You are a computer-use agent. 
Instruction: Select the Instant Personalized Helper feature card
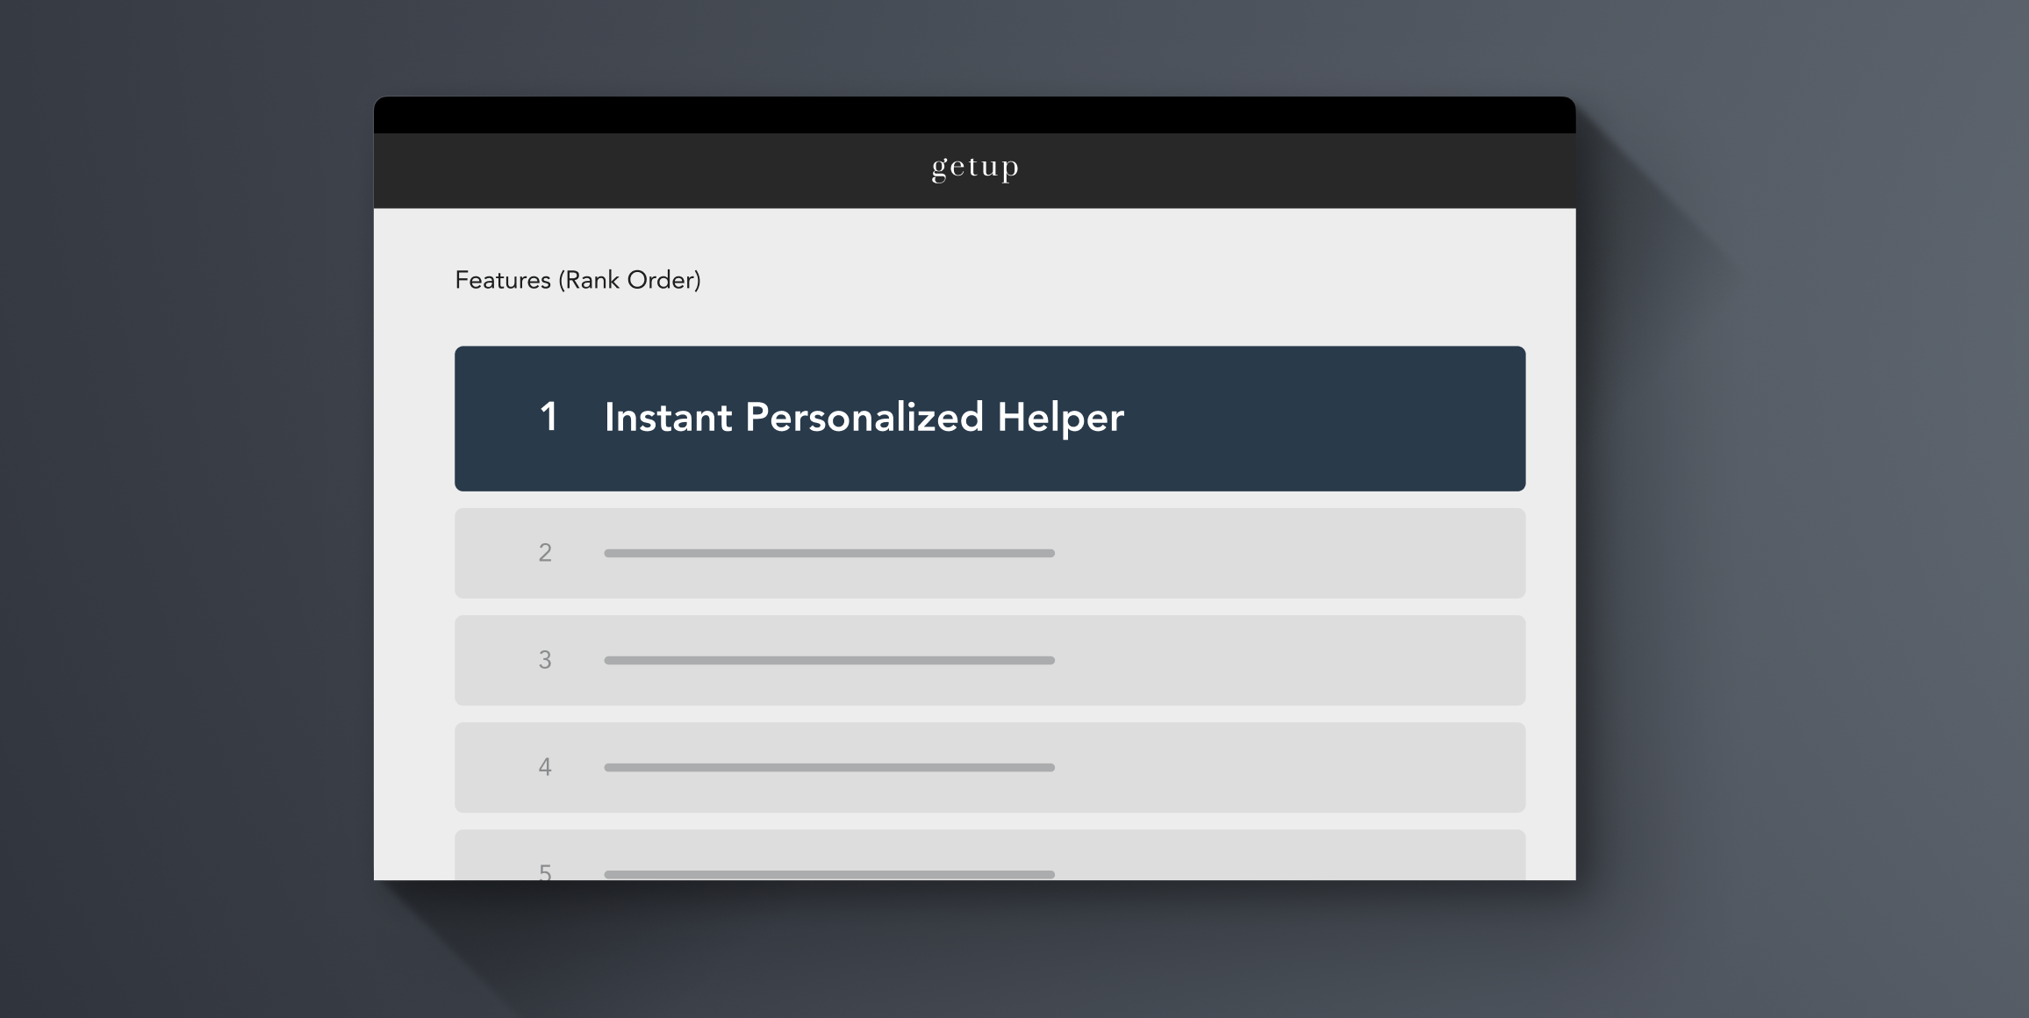click(990, 419)
